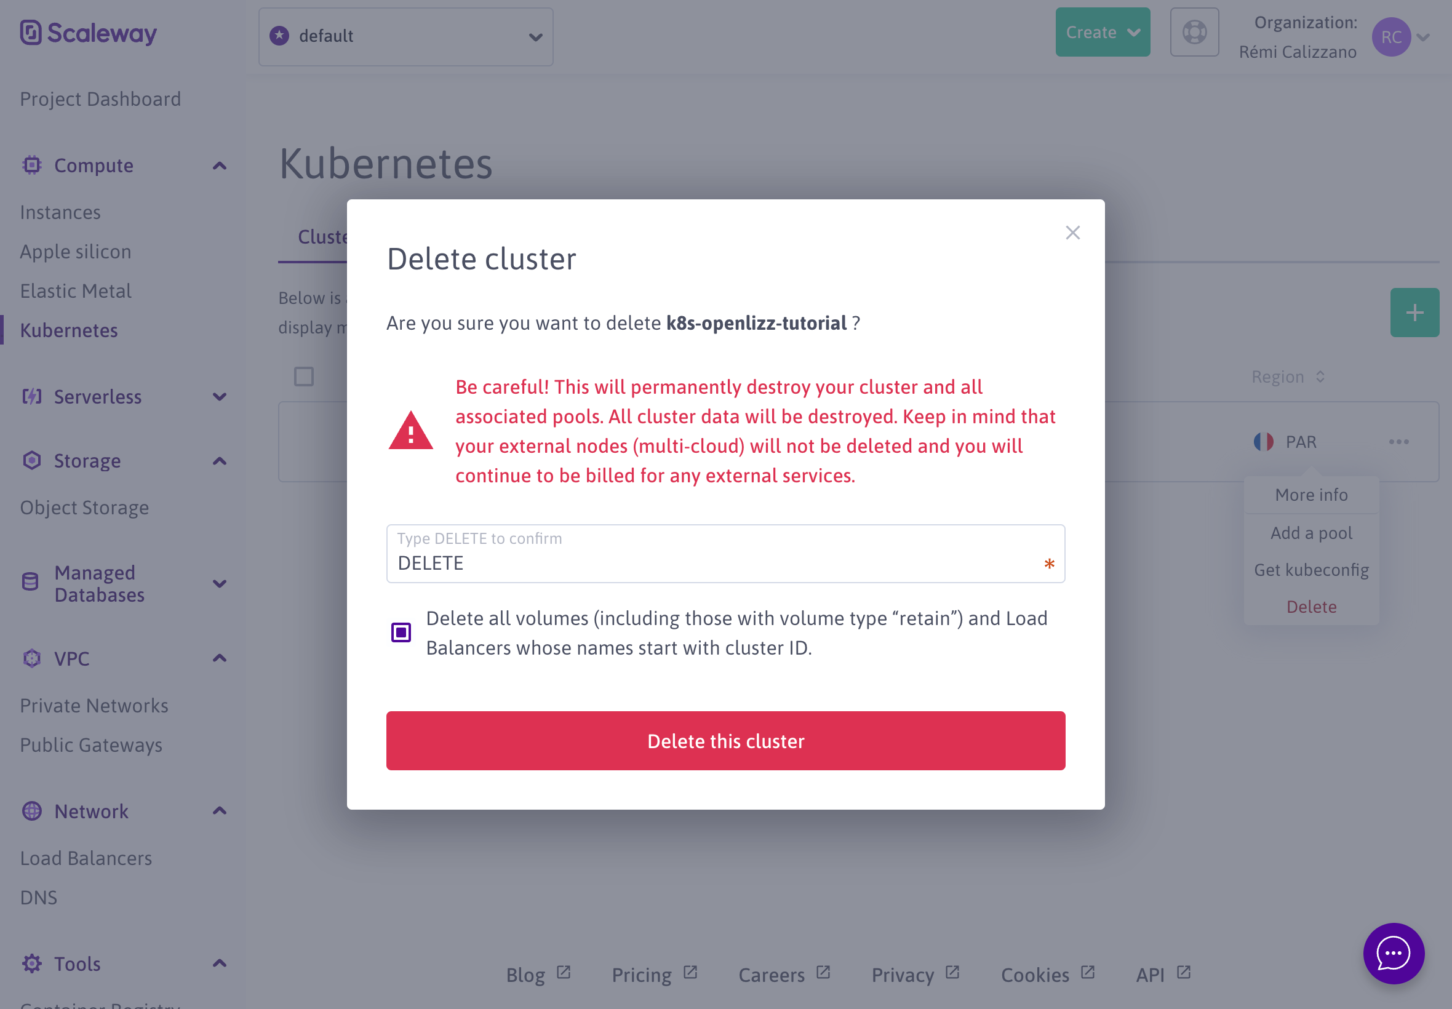1452x1009 pixels.
Task: Open the default project dropdown
Action: (406, 37)
